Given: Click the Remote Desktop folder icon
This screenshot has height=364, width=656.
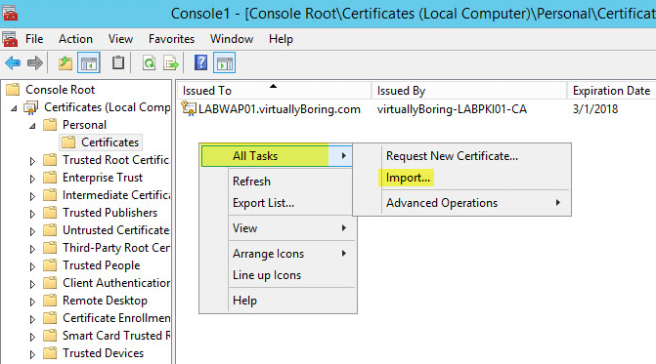Looking at the screenshot, I should coord(50,301).
